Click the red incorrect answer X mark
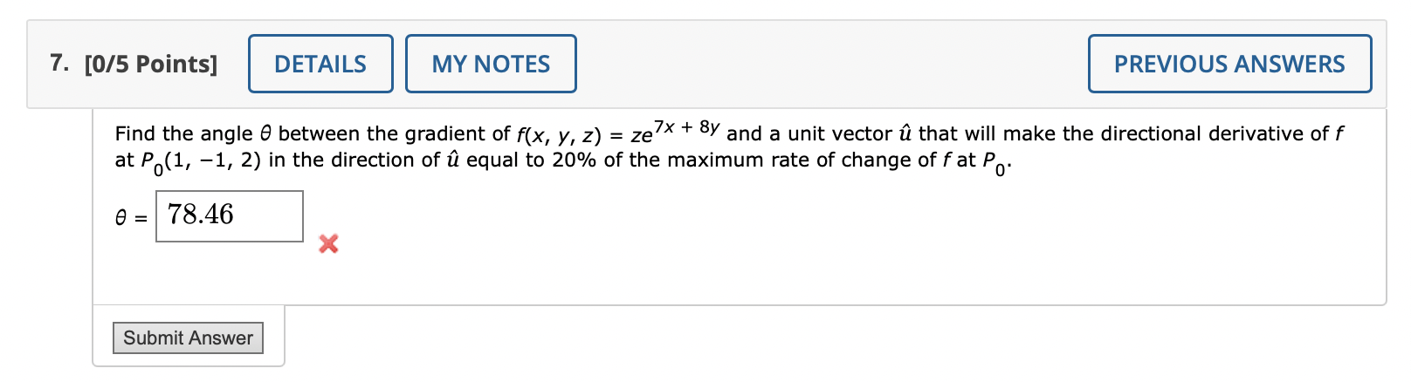The image size is (1411, 382). [328, 243]
